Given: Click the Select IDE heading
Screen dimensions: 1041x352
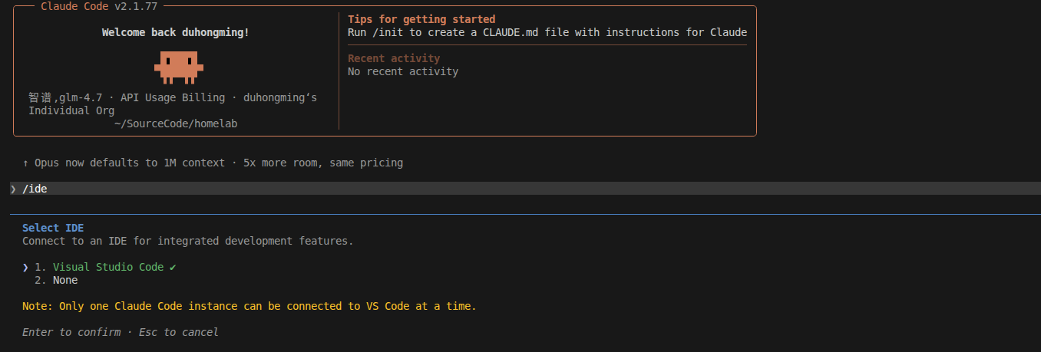Looking at the screenshot, I should coord(53,228).
